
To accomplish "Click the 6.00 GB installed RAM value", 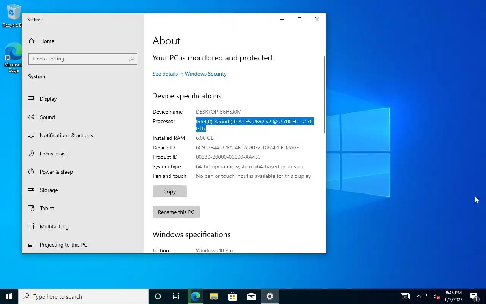I will pyautogui.click(x=205, y=138).
